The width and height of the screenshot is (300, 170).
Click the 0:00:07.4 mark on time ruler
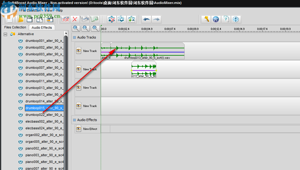point(170,29)
